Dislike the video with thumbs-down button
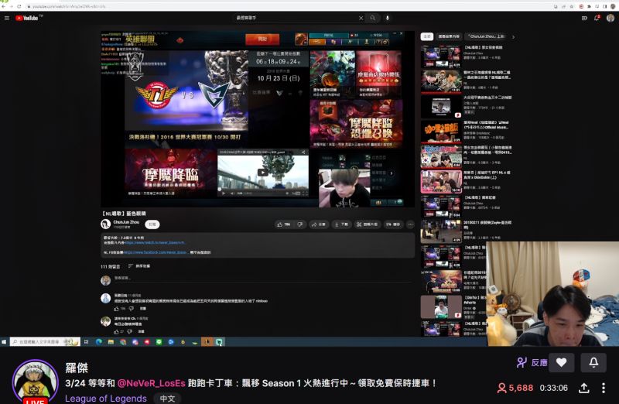Image resolution: width=619 pixels, height=404 pixels. [x=300, y=224]
